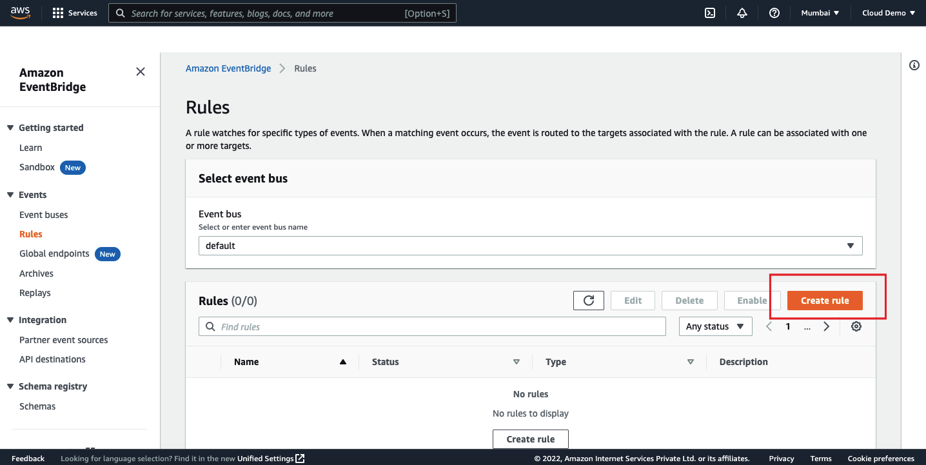Open the Services grid menu
The height and width of the screenshot is (465, 926).
click(x=75, y=13)
